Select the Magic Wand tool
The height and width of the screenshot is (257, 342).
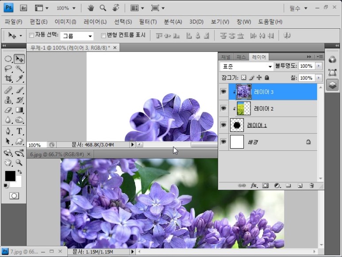pyautogui.click(x=19, y=69)
